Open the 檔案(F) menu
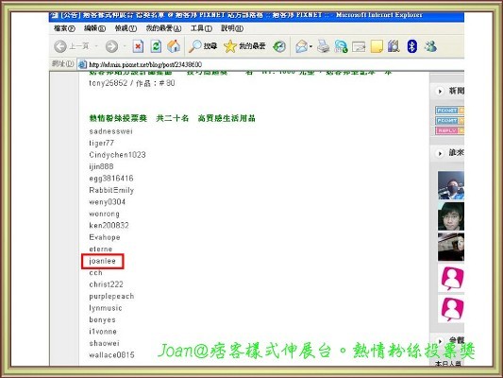This screenshot has width=503, height=378. [x=64, y=28]
